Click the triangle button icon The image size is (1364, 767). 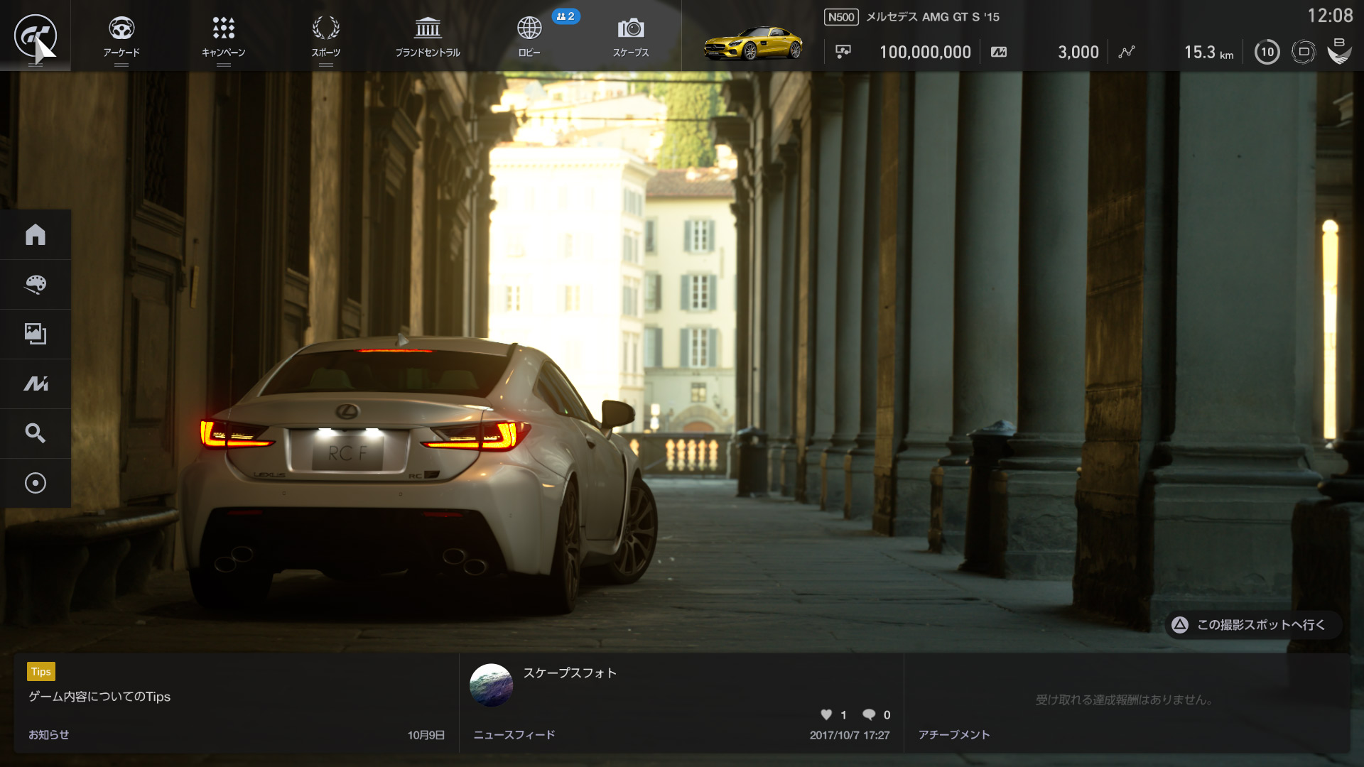[1180, 625]
